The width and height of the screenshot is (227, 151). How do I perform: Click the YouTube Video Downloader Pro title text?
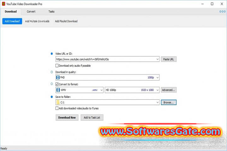[x=24, y=4]
